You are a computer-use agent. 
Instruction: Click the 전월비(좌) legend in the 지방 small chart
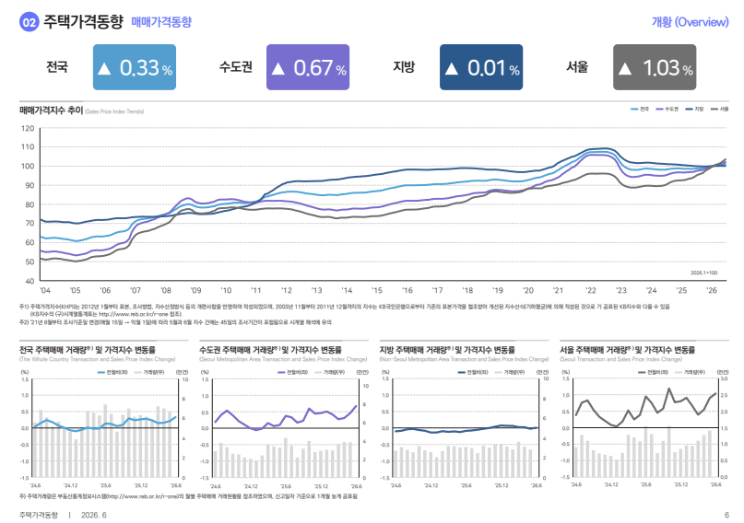click(x=473, y=372)
